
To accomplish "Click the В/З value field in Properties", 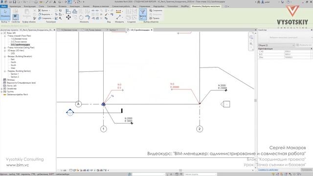I will (297, 54).
